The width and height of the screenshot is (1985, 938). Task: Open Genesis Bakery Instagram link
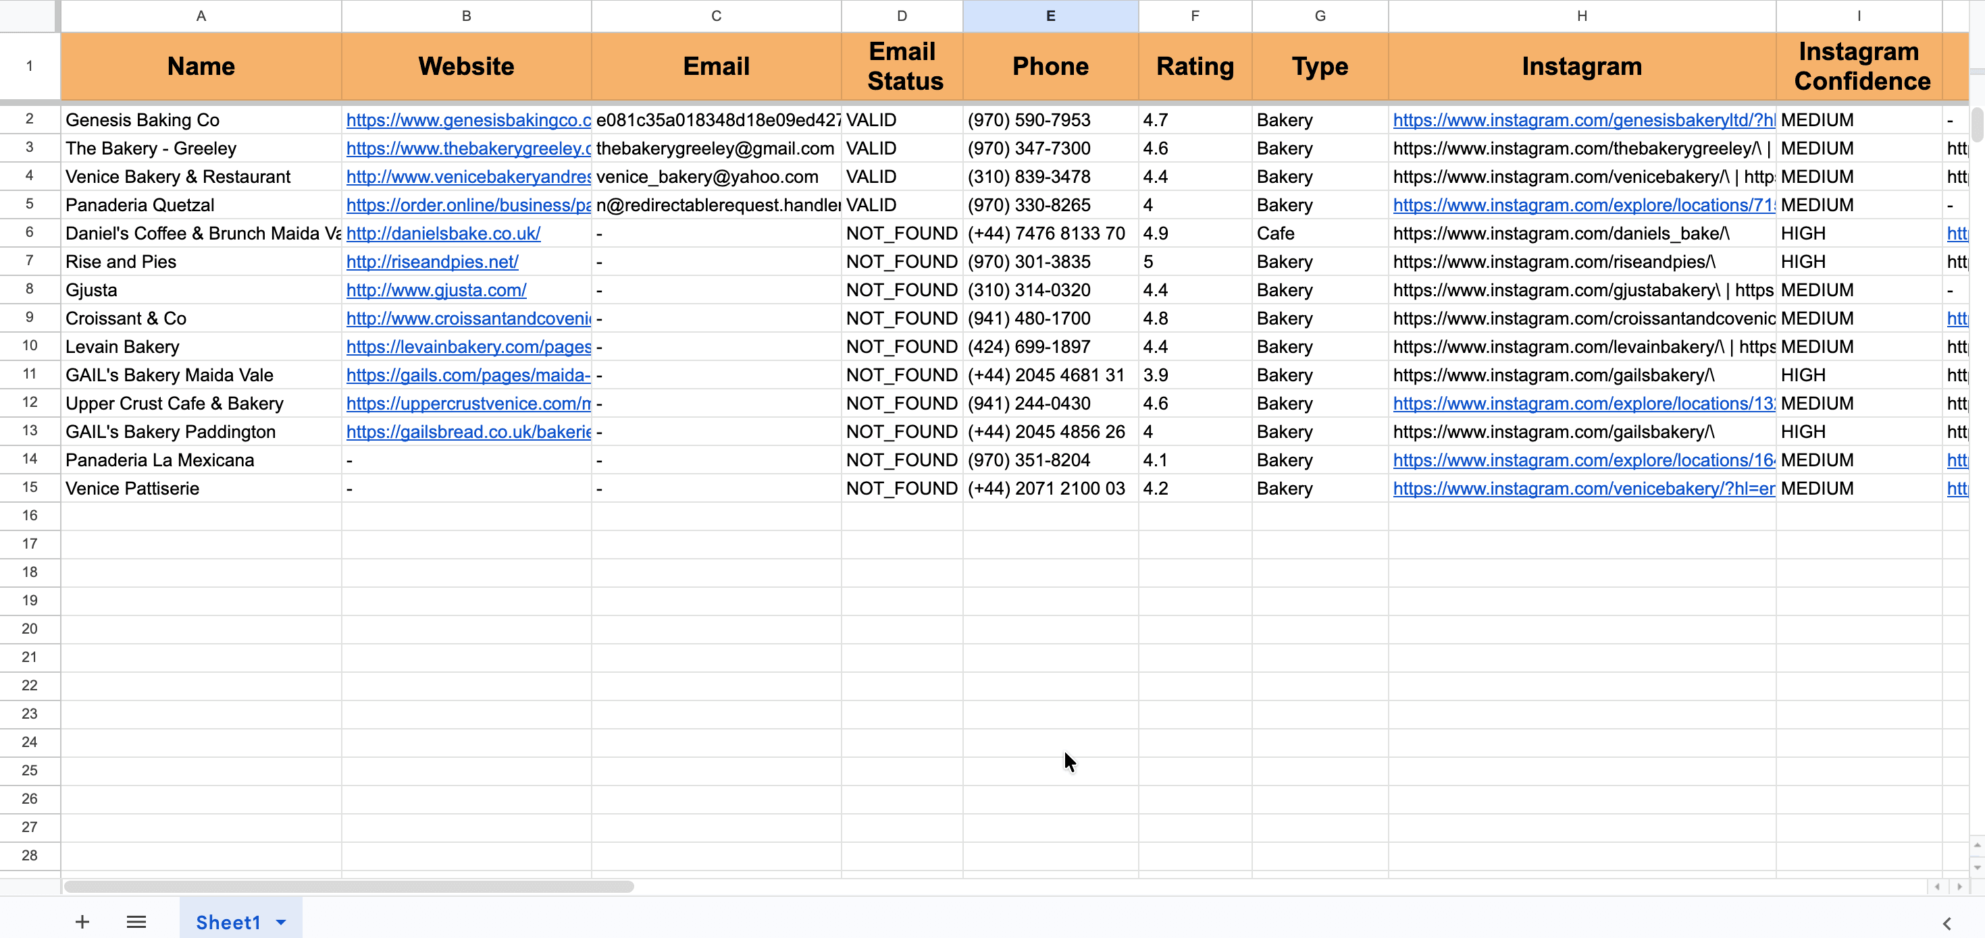(1582, 120)
